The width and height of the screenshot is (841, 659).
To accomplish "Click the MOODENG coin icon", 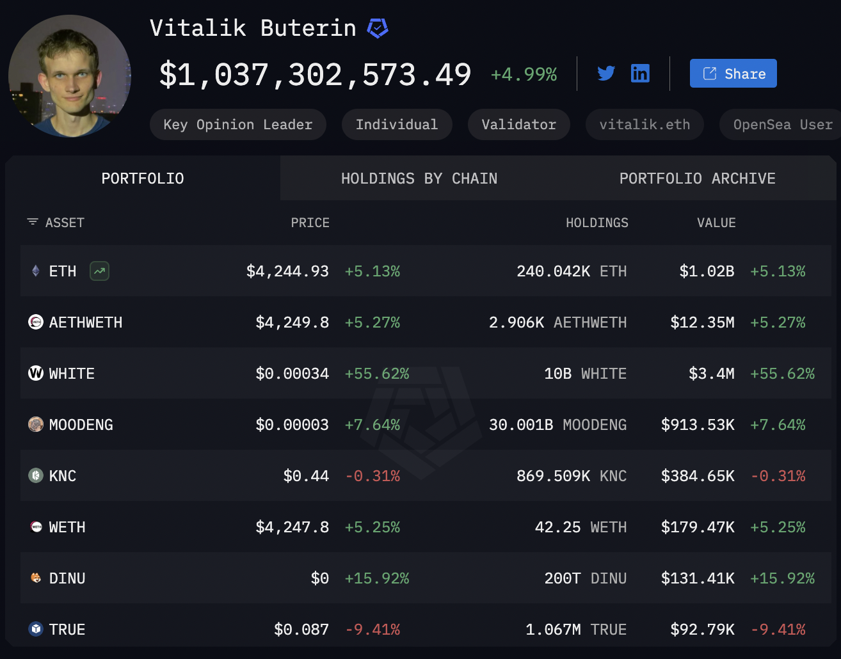I will point(35,424).
